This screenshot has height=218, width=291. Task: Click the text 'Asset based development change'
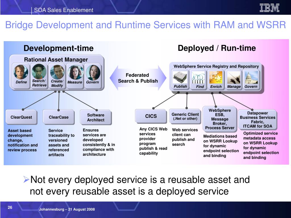[x=22, y=140]
